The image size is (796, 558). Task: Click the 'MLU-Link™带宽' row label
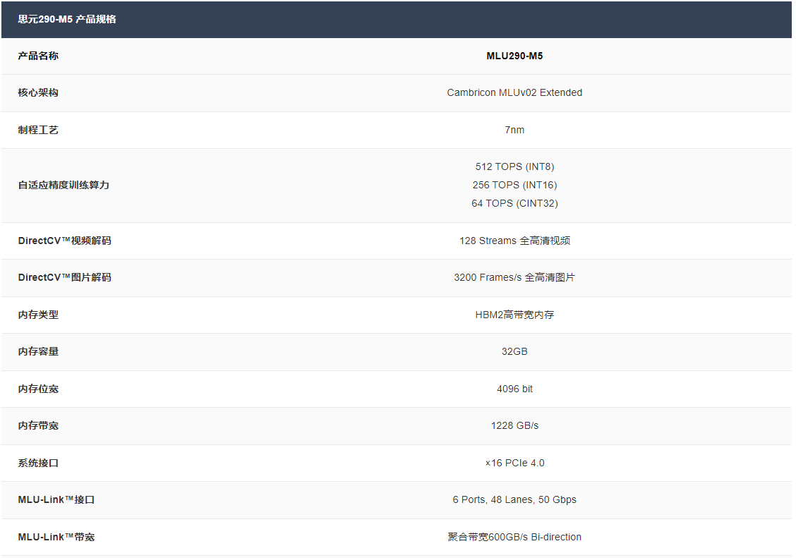56,537
